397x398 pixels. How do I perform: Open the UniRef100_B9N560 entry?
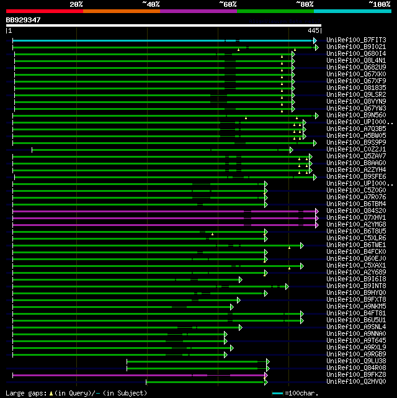pos(356,115)
